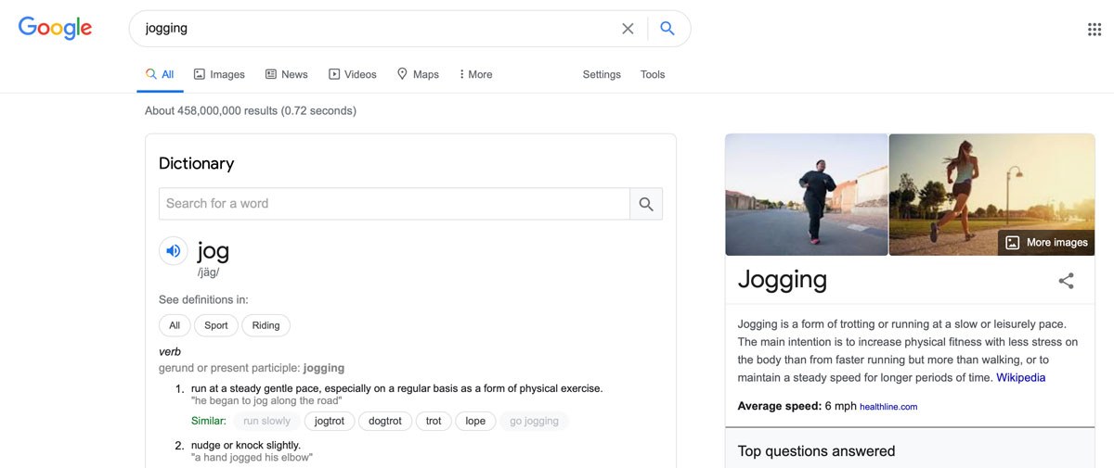Switch to the Images tab

[219, 74]
